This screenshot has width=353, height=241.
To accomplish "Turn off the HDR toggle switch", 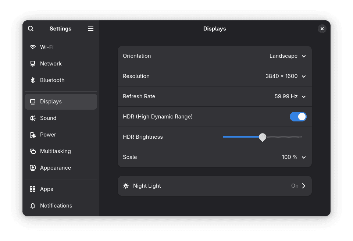I will tap(298, 117).
